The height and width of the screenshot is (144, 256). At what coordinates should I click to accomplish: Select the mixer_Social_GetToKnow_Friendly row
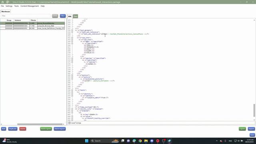[32, 28]
